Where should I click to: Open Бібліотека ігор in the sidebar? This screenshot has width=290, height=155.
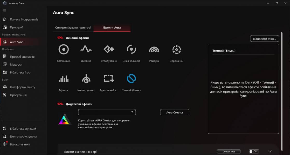pyautogui.click(x=20, y=72)
